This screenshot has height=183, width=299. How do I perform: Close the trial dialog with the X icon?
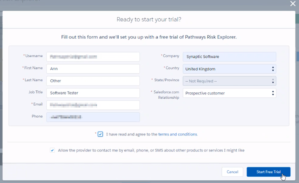(x=293, y=4)
